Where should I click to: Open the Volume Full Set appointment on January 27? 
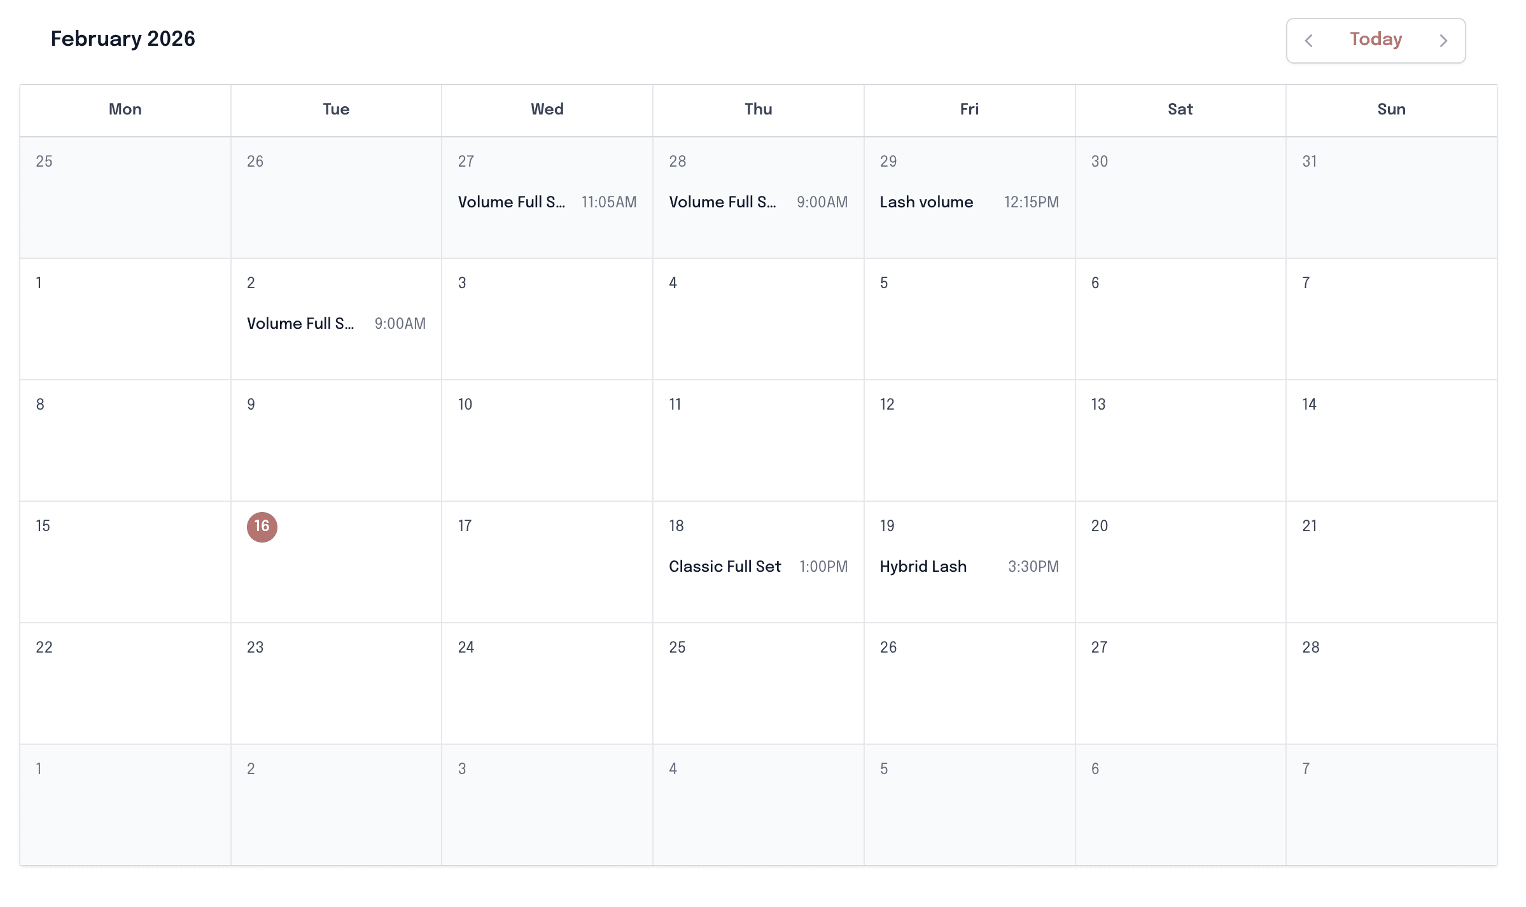[547, 202]
